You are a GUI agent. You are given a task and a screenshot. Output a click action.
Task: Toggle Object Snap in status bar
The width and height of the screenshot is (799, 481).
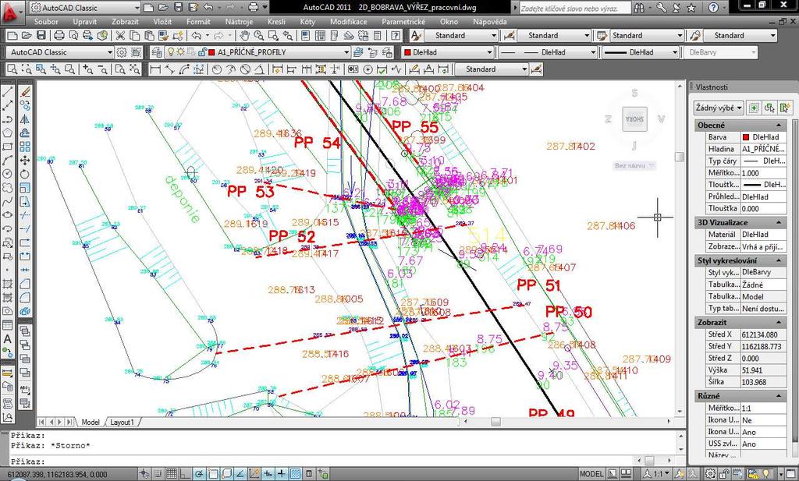pos(212,474)
